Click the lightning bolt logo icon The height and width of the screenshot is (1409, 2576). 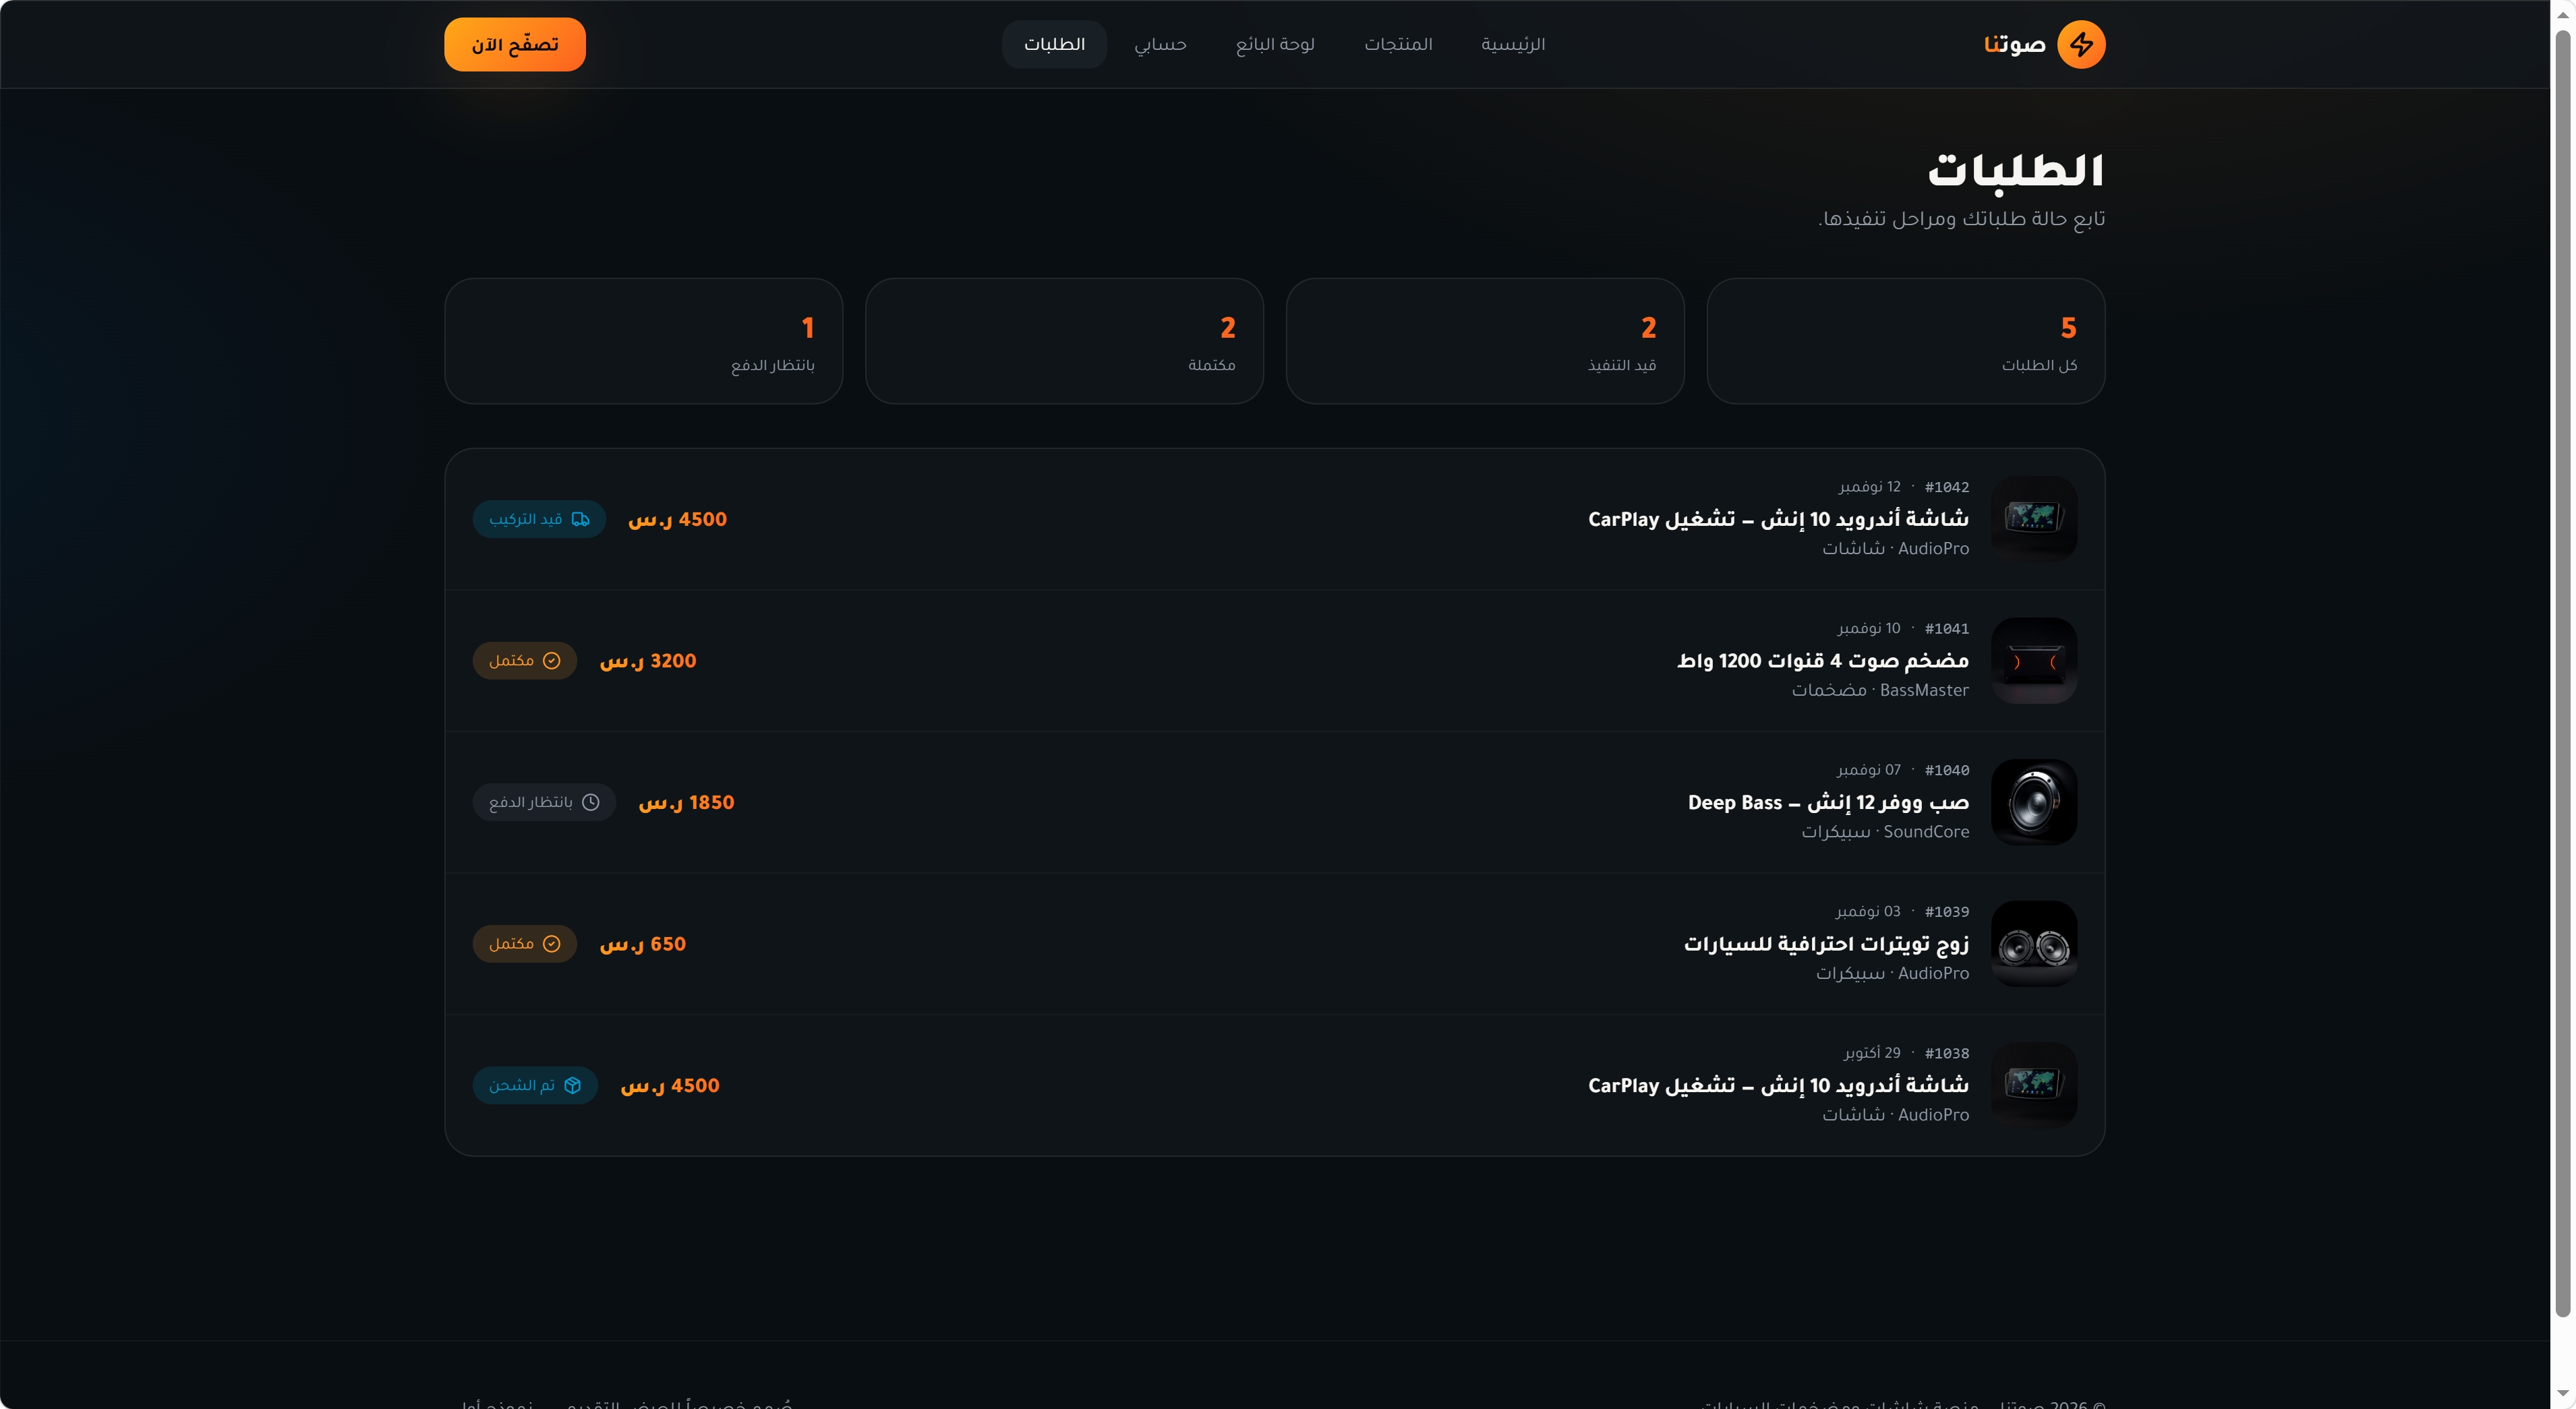coord(2081,44)
